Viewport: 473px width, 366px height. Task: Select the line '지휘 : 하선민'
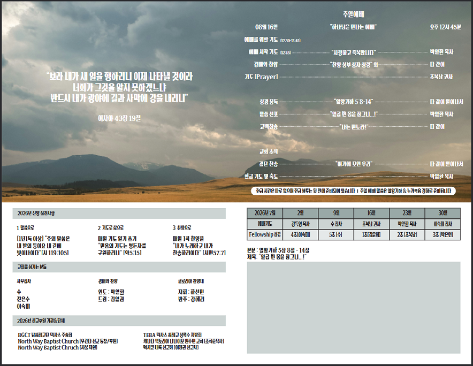pos(191,292)
